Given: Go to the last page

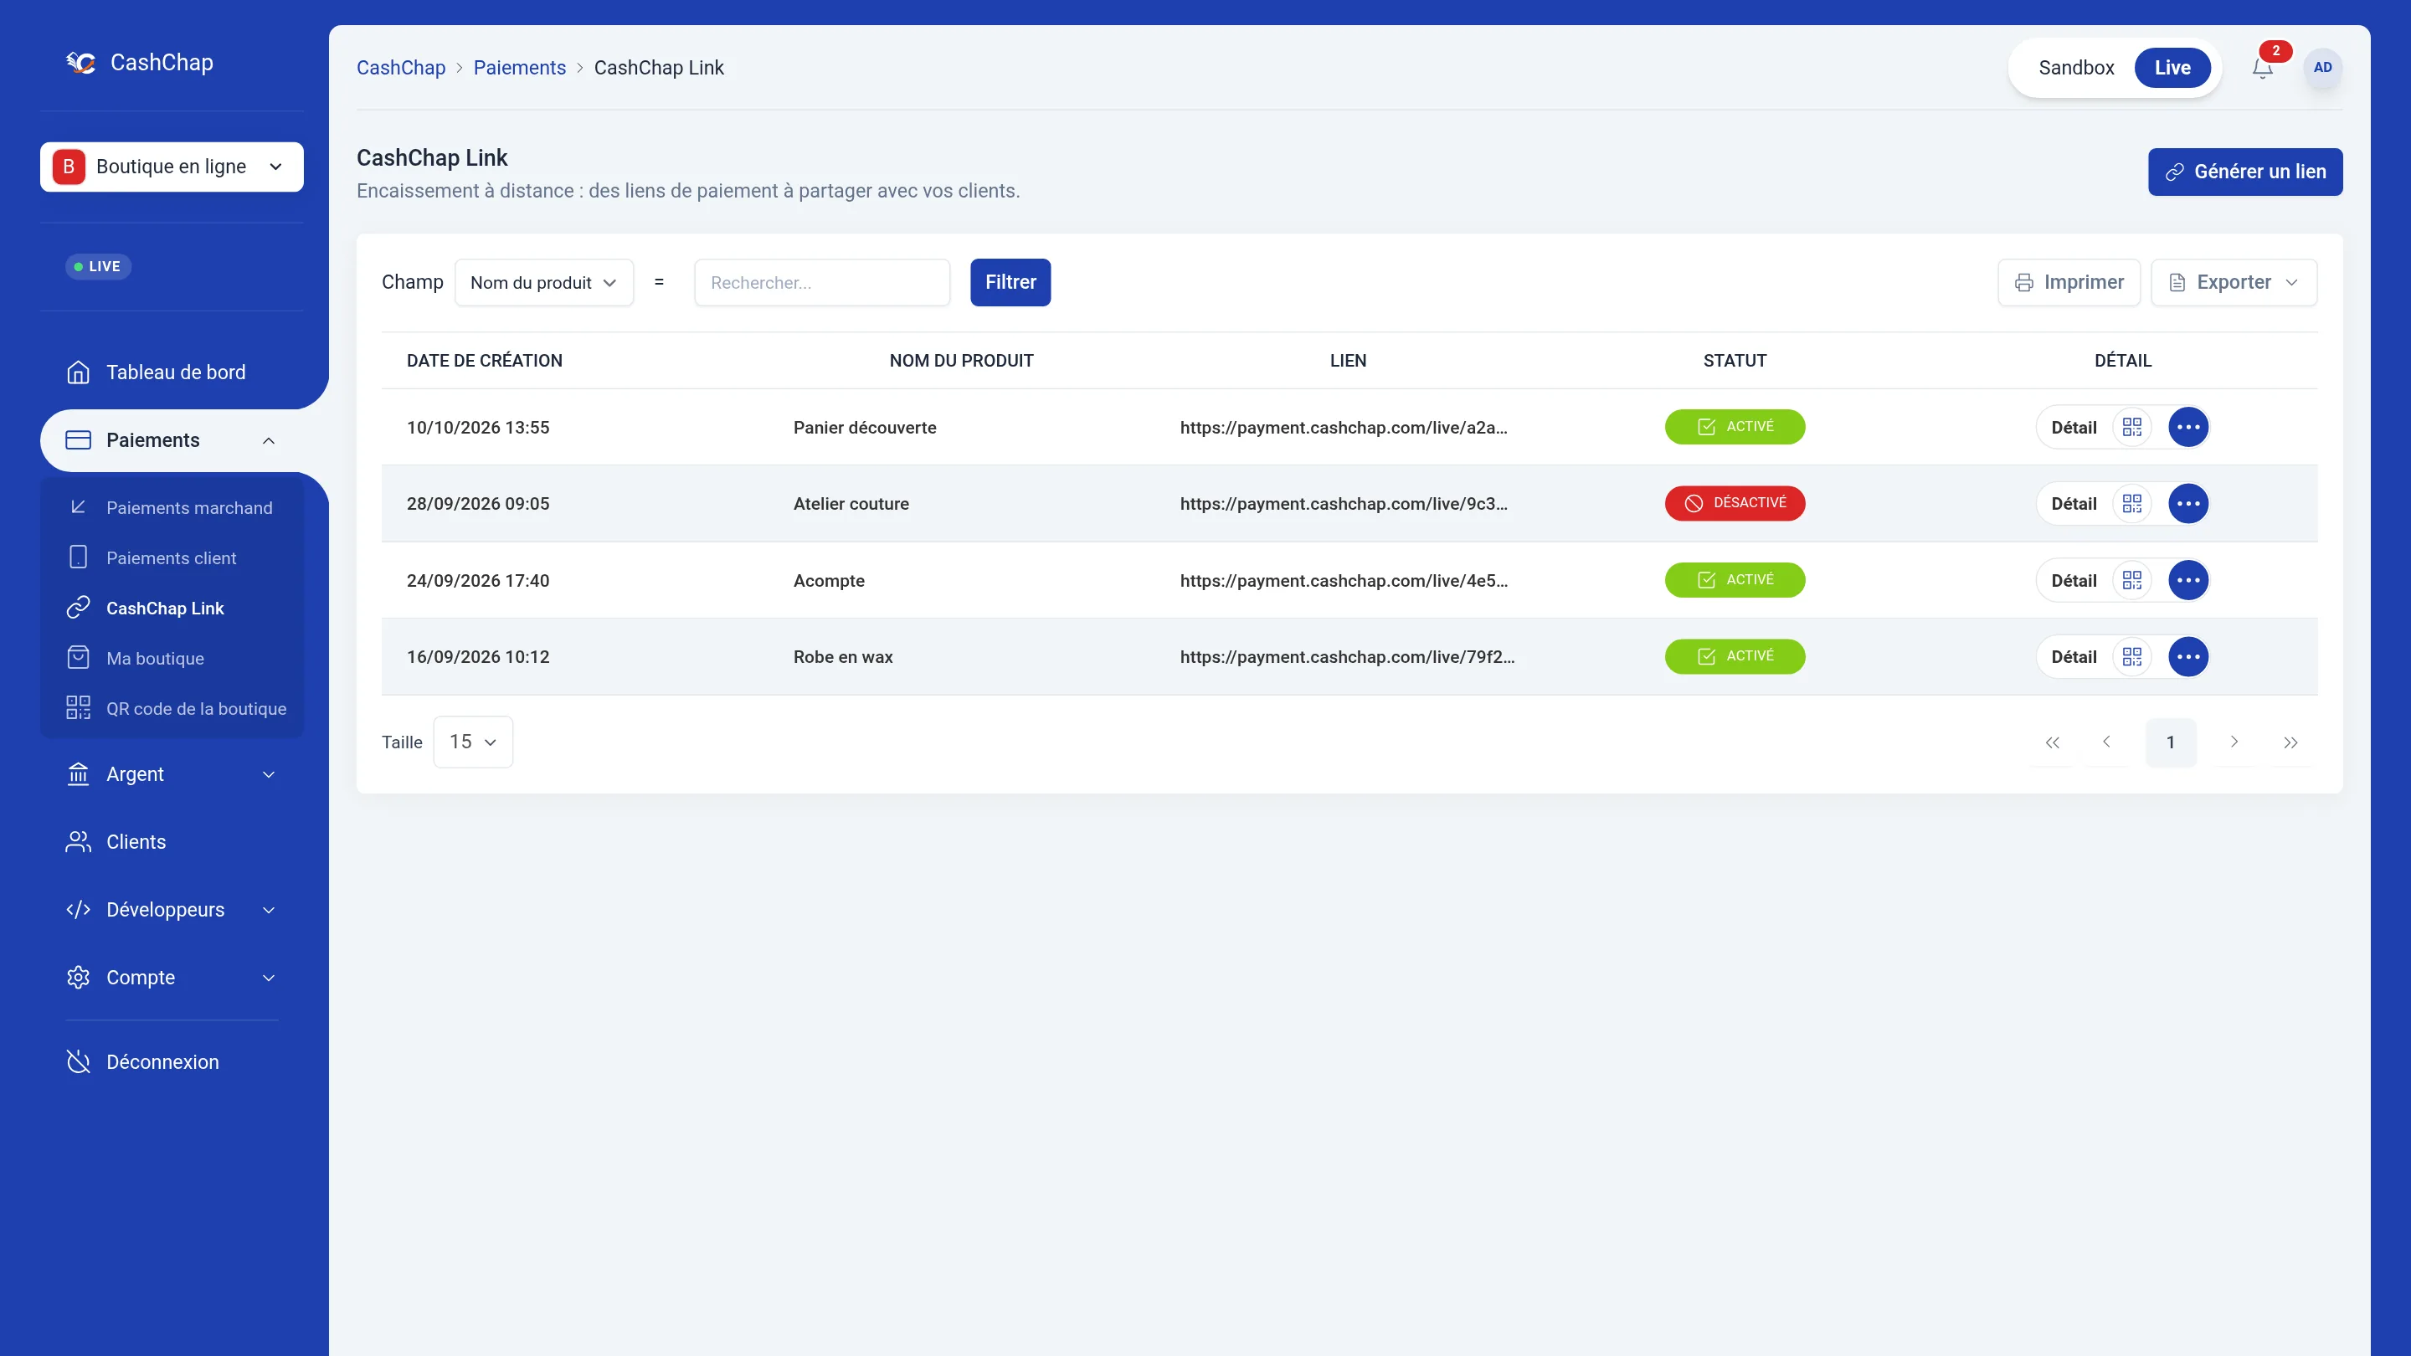Looking at the screenshot, I should point(2290,742).
